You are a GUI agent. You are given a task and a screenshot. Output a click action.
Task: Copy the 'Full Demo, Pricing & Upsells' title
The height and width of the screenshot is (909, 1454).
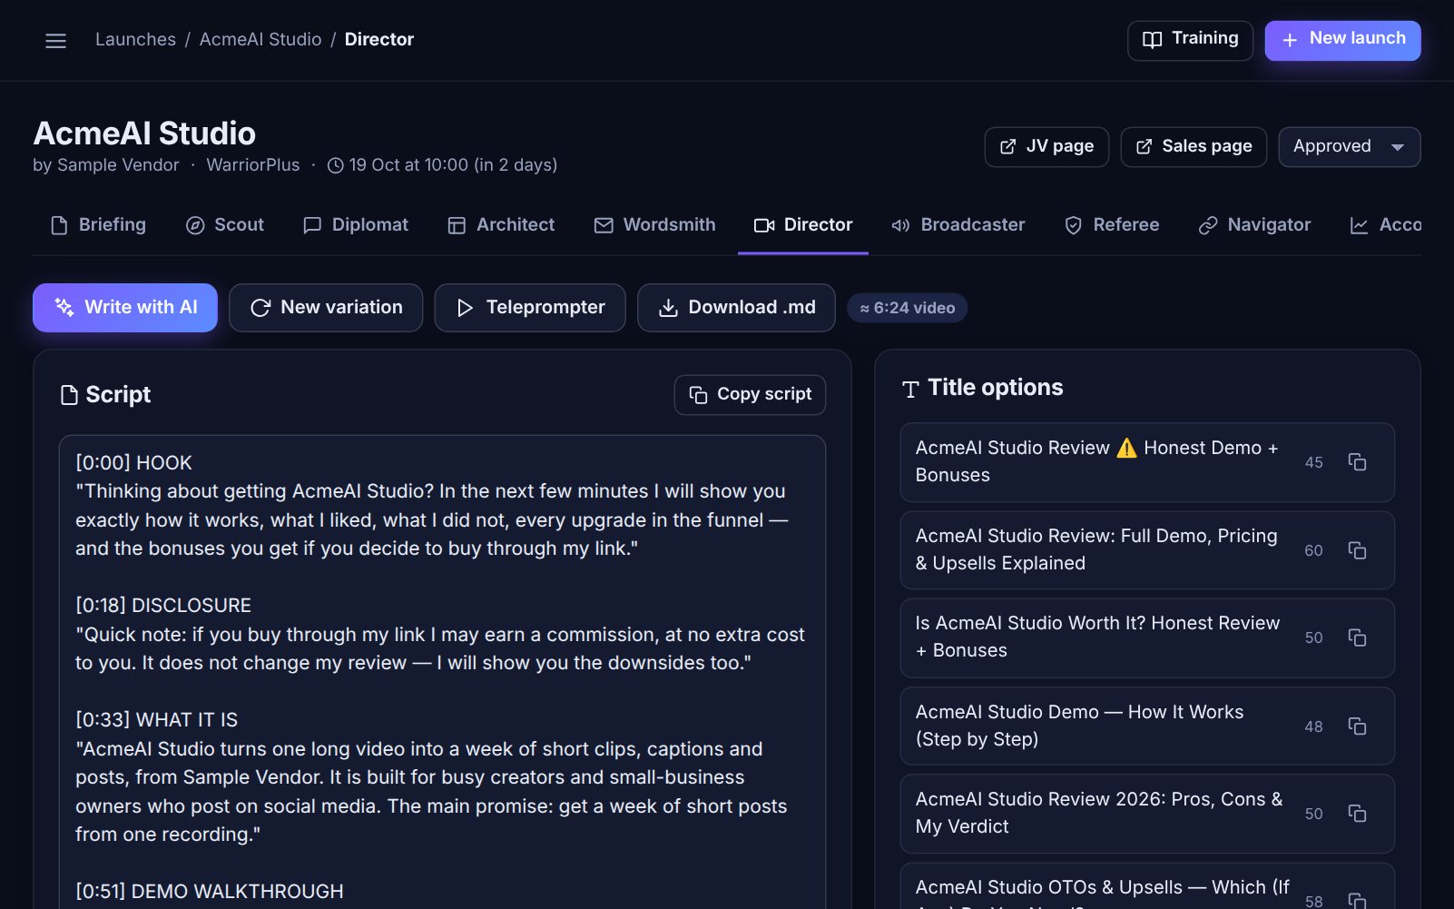point(1357,550)
